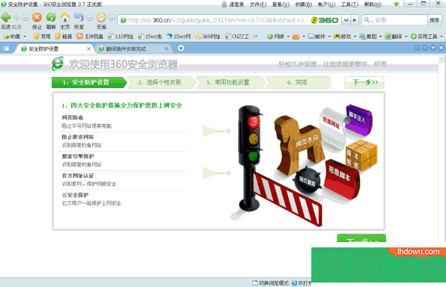Click the address bar URL field
The width and height of the screenshot is (446, 287).
216,20
